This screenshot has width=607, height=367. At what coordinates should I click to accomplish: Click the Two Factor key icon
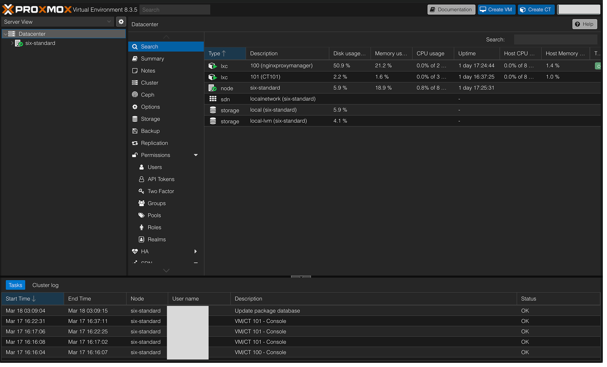pos(142,191)
